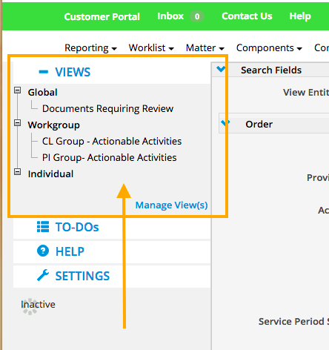The image size is (329, 350).
Task: Click the Inbox count badge
Action: pyautogui.click(x=197, y=16)
